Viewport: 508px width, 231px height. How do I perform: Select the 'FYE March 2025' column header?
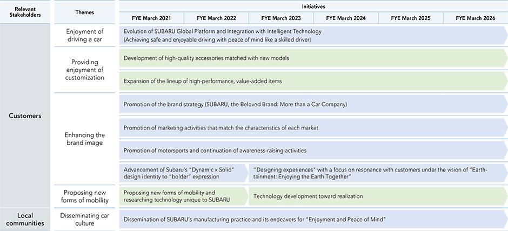[411, 18]
